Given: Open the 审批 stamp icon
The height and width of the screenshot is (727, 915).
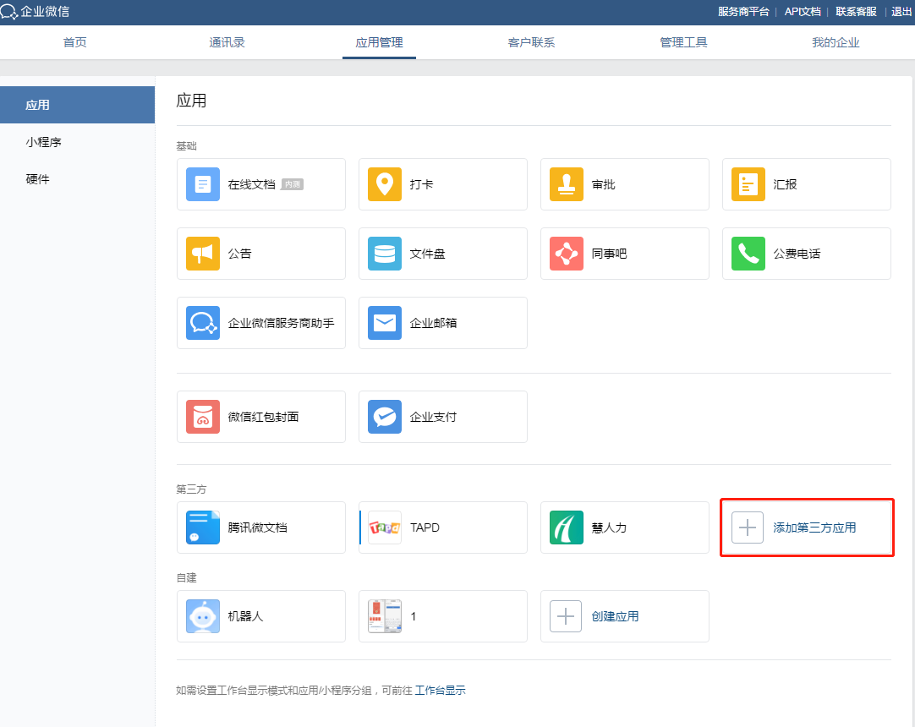Looking at the screenshot, I should (x=567, y=184).
